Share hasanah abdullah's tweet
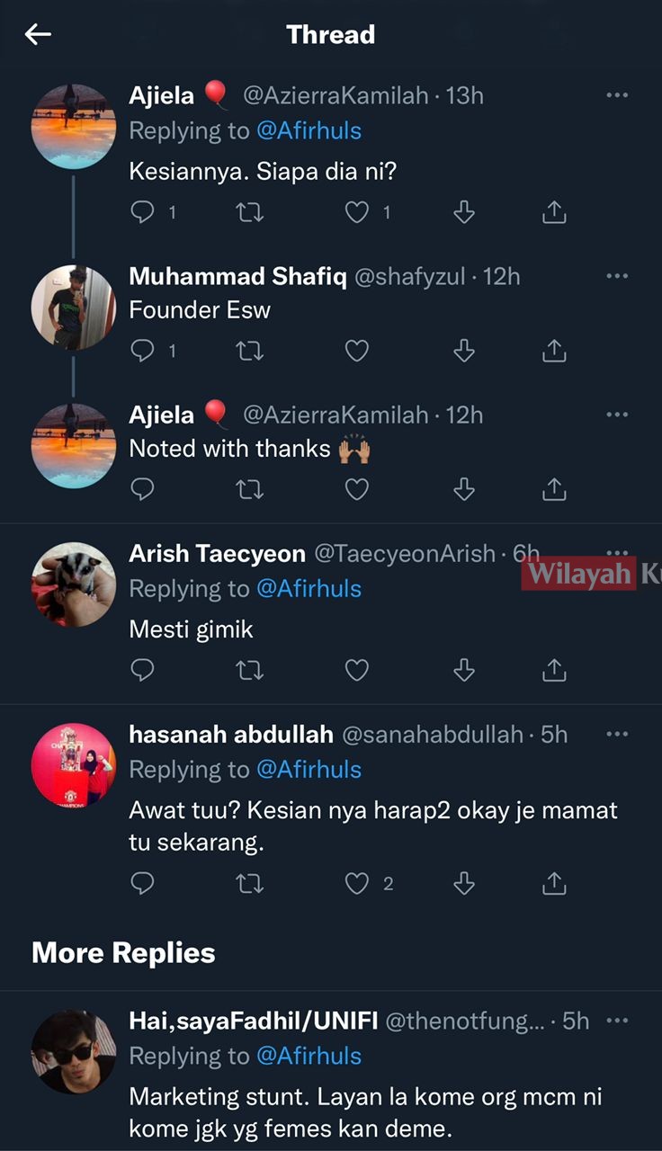The image size is (662, 1151). 554,884
